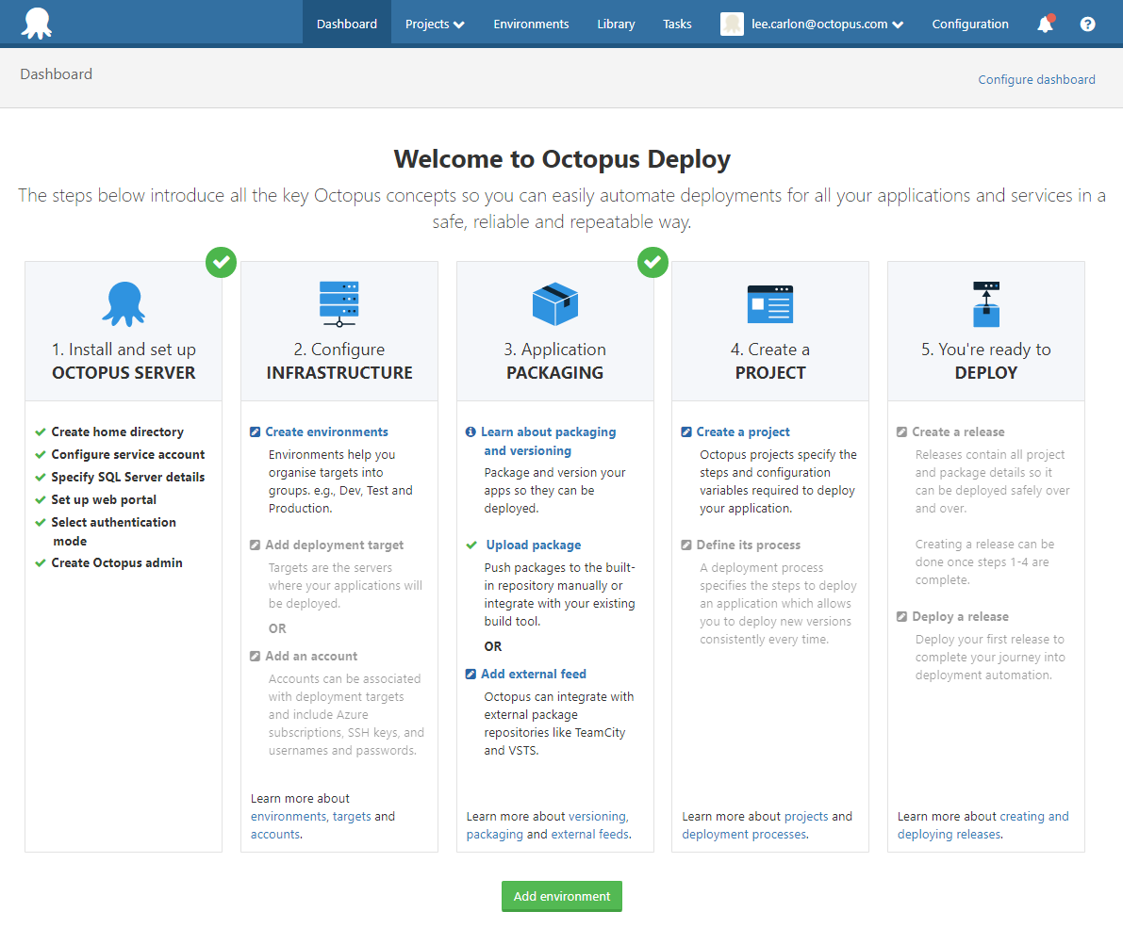The width and height of the screenshot is (1123, 944).
Task: Click the Dashboard breadcrumb title
Action: 56,73
